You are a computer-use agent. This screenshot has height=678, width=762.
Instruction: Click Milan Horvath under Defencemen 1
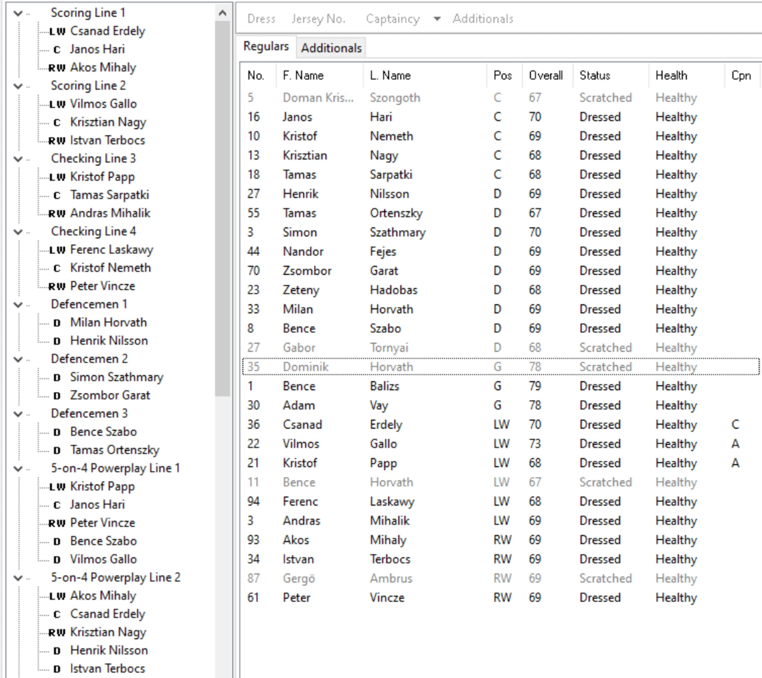(x=108, y=323)
